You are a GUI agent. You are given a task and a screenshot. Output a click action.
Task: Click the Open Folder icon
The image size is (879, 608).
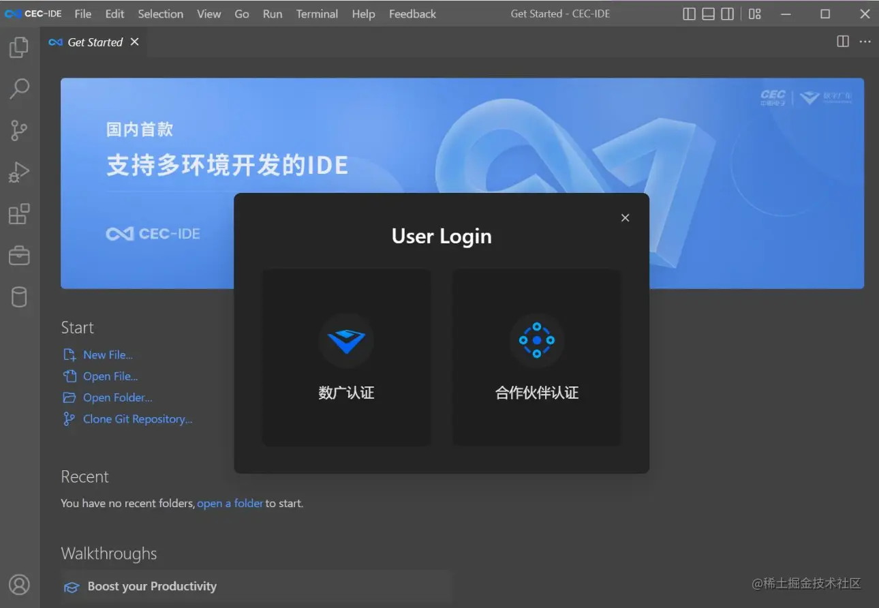(x=70, y=397)
